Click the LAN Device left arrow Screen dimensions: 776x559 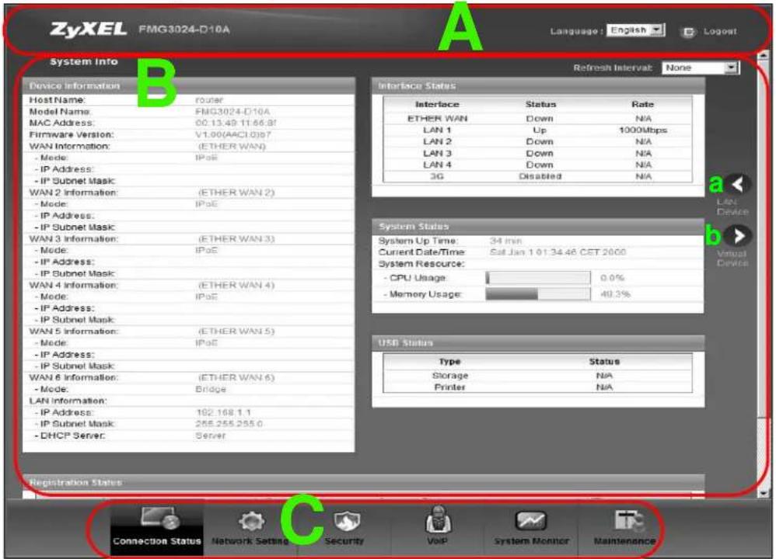[739, 184]
